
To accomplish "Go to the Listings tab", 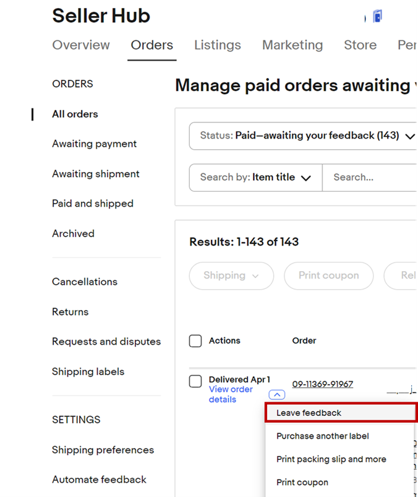I will click(x=218, y=45).
